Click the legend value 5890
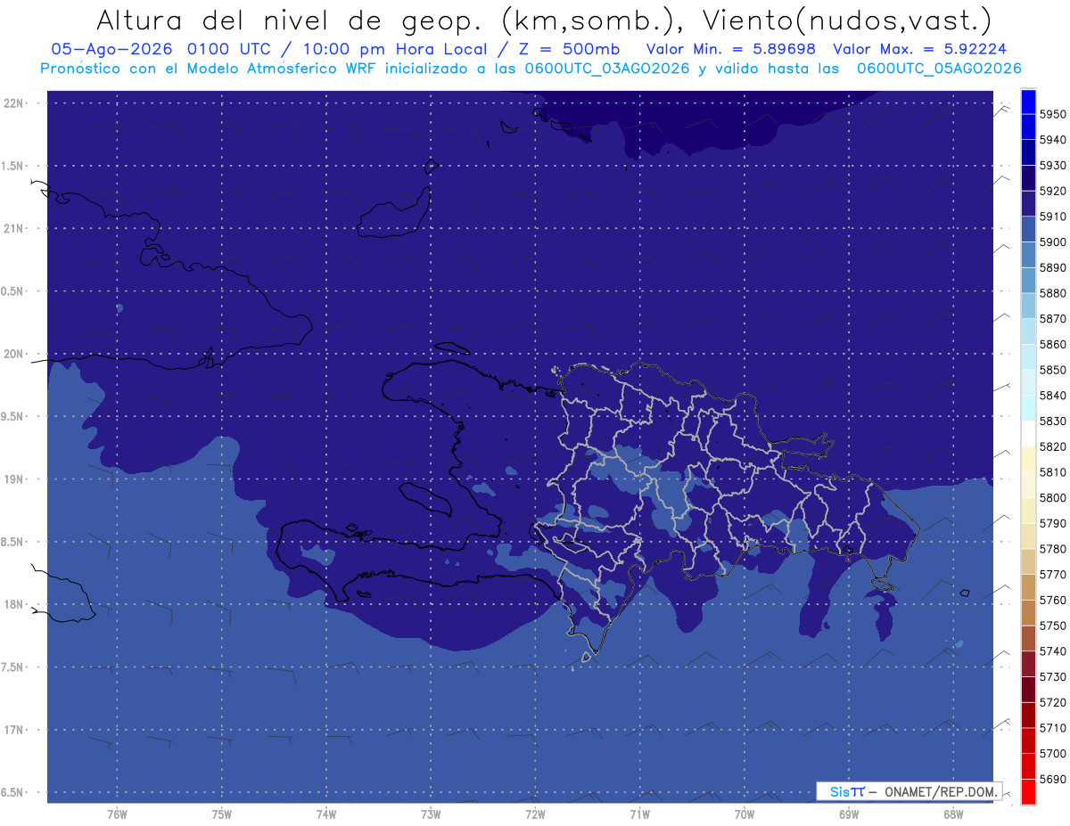Screen dimensions: 1070x826 [x=1052, y=268]
